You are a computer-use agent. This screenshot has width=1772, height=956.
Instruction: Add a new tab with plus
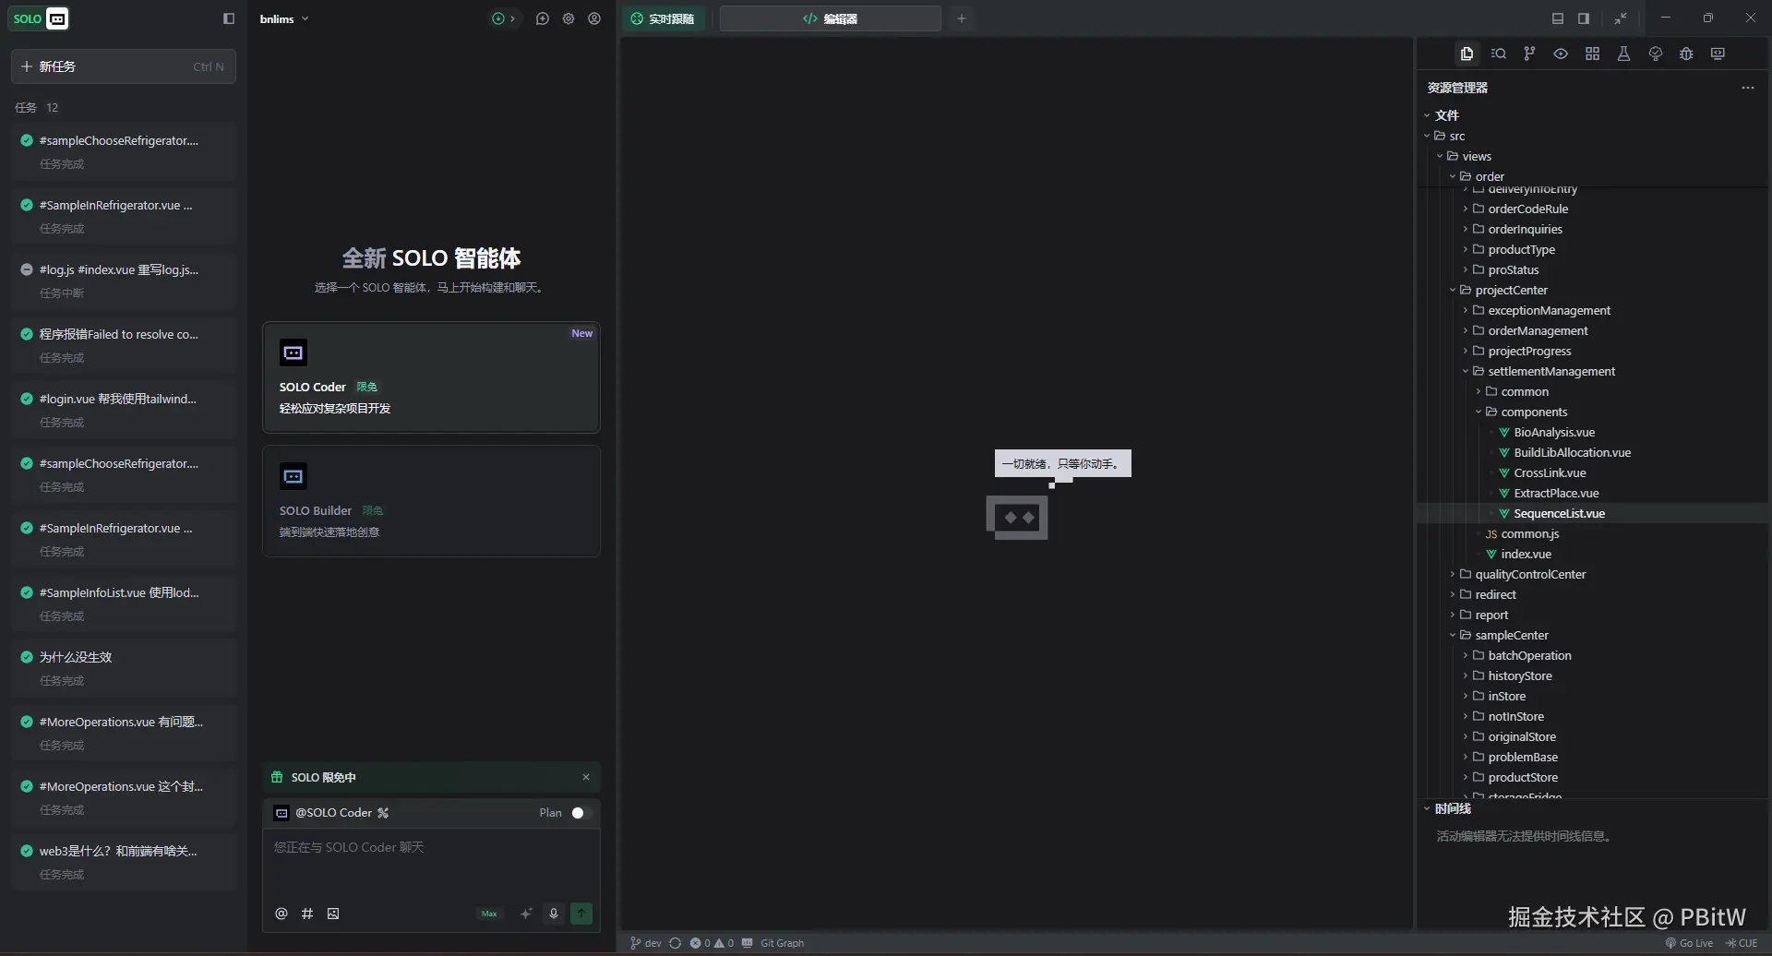(x=962, y=18)
